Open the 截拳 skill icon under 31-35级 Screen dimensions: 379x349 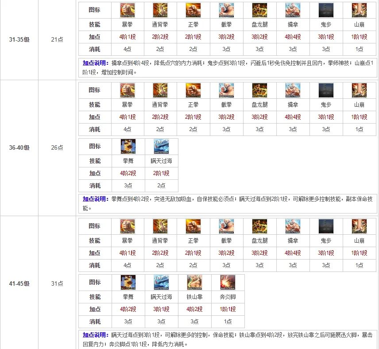(226, 10)
